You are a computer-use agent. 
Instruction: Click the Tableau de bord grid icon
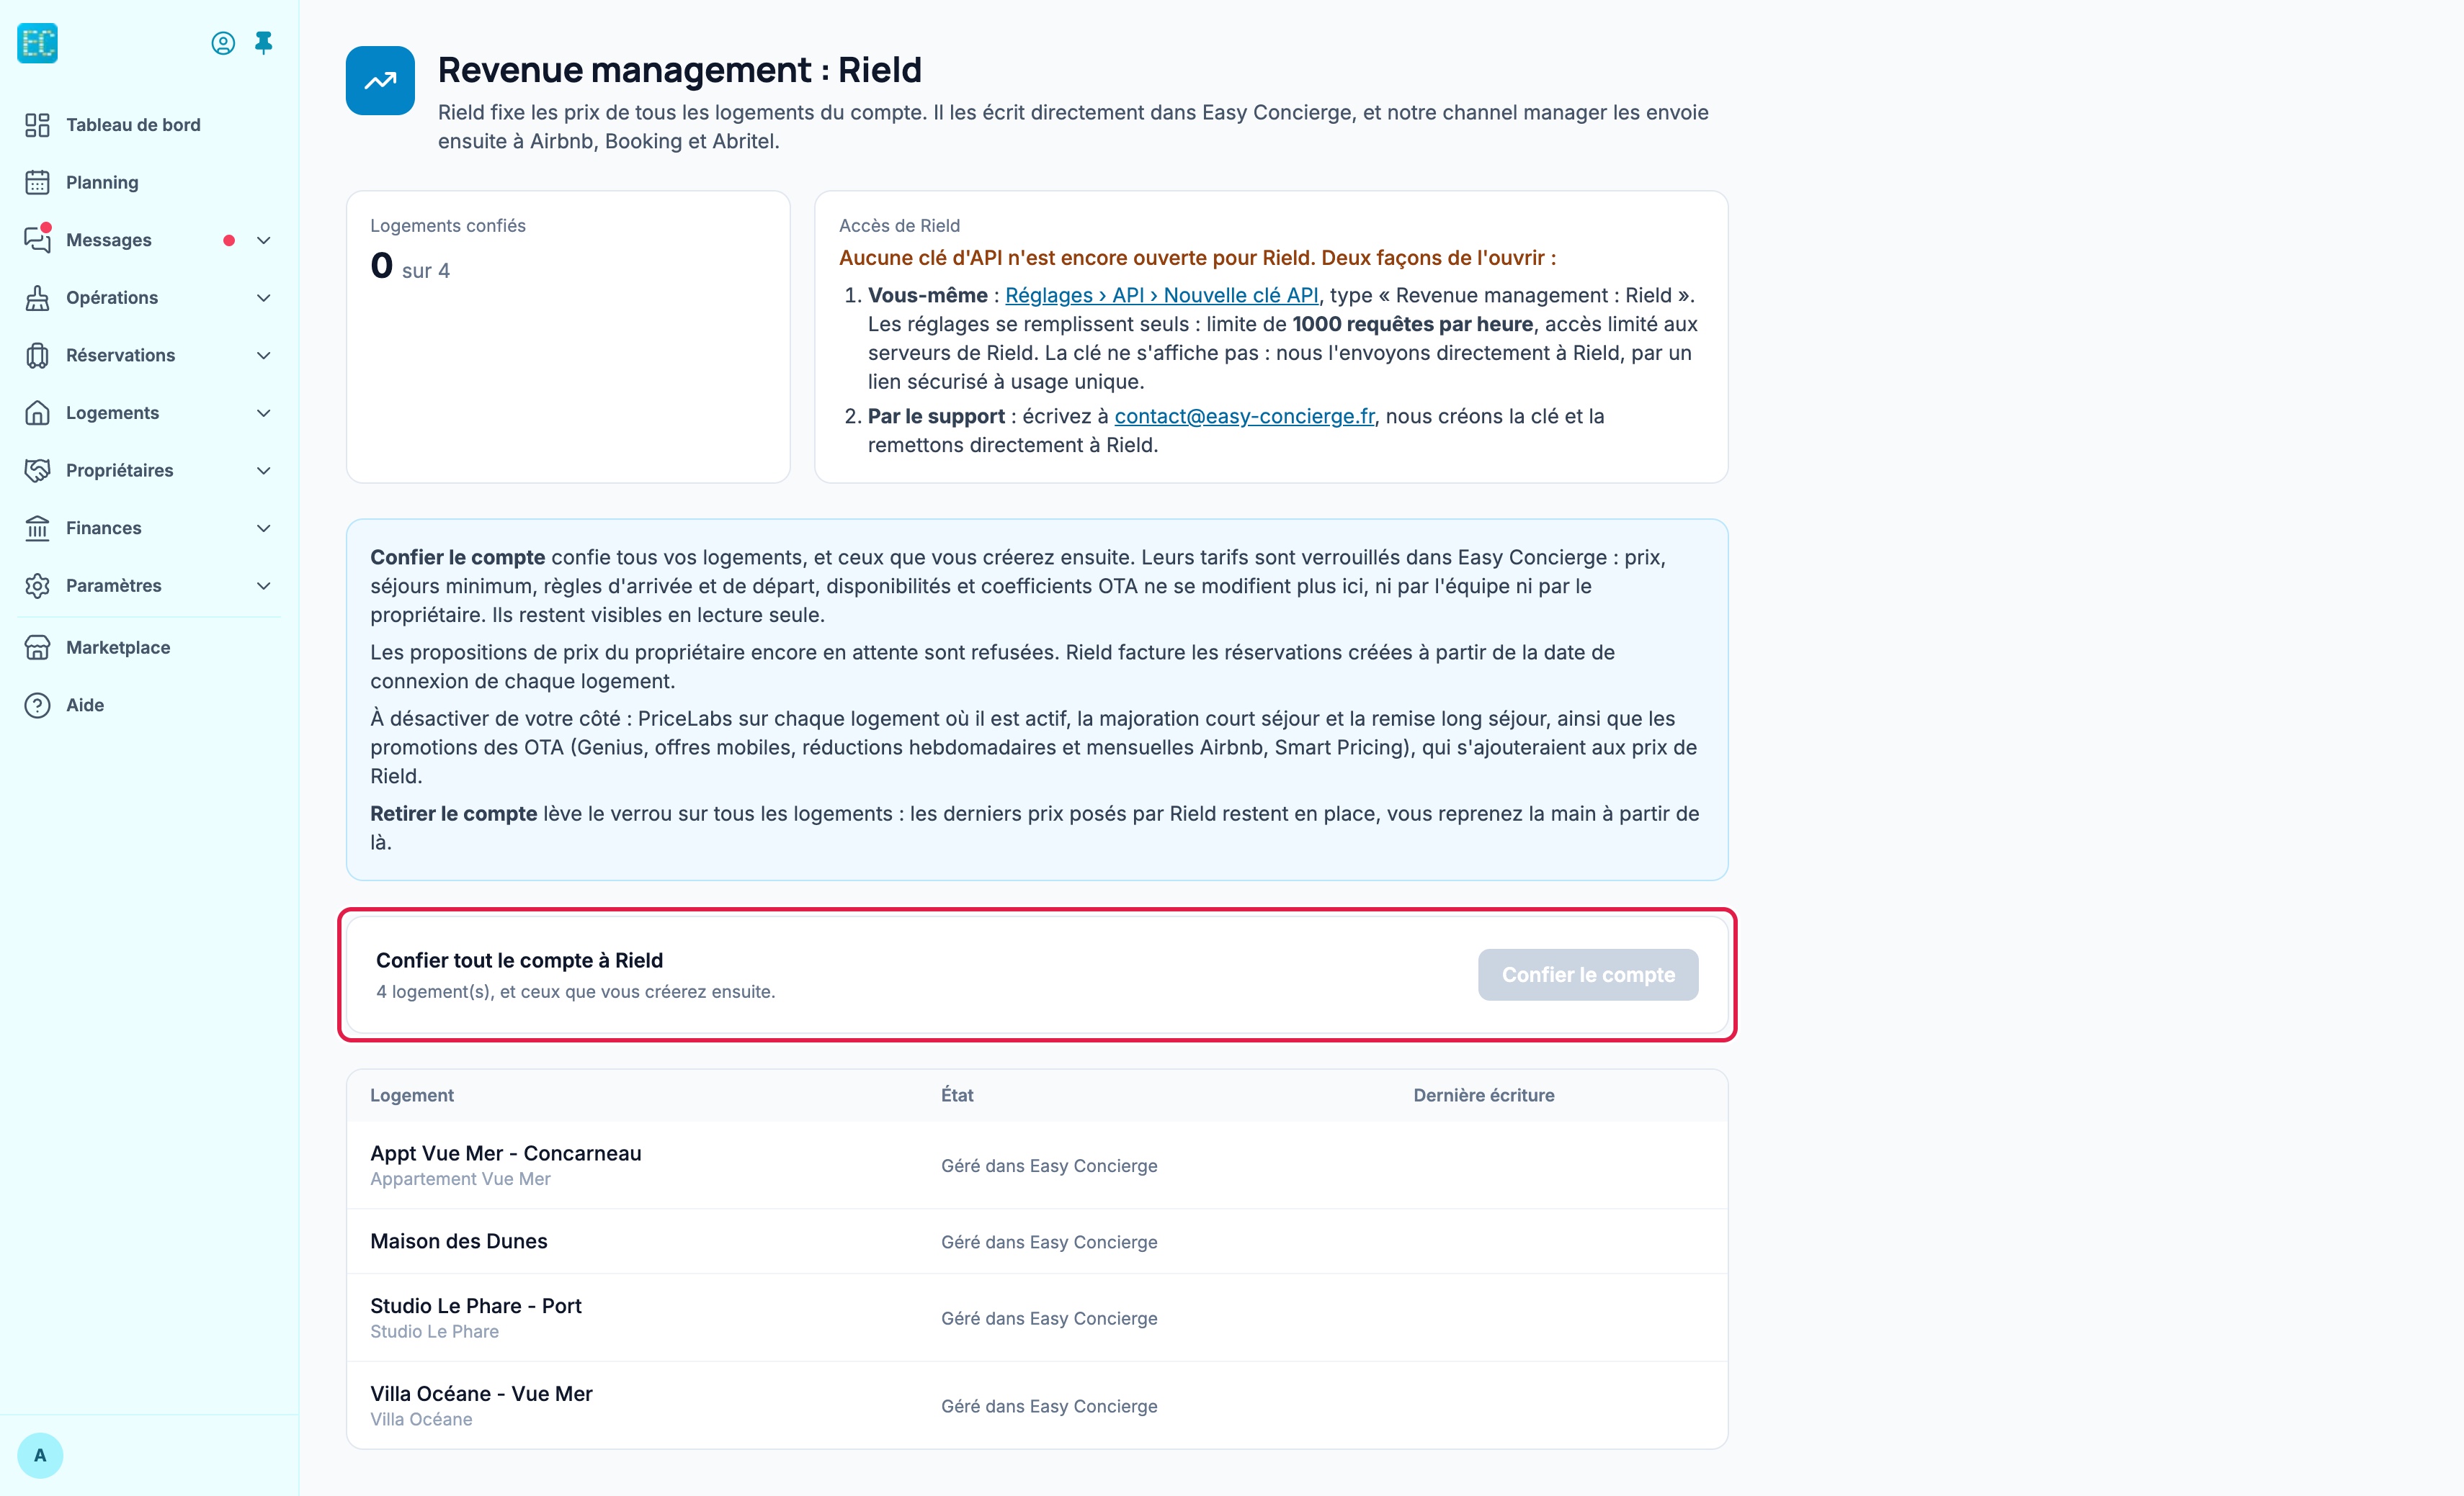point(37,125)
